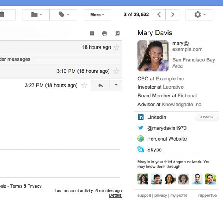The image size is (223, 211).
Task: Open the Labels tag dropdown
Action: 63,15
